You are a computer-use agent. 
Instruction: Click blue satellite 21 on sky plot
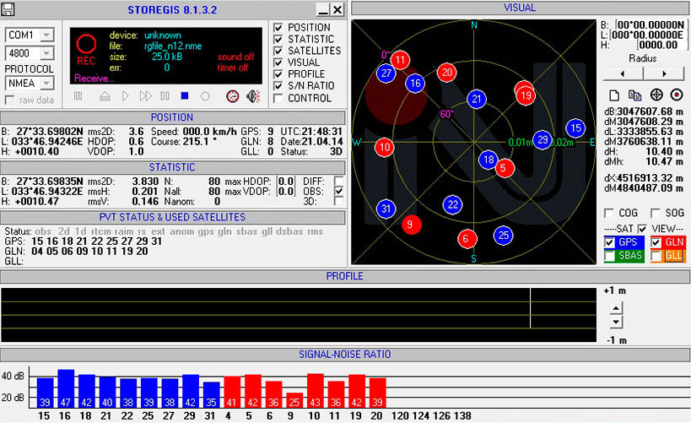(477, 100)
